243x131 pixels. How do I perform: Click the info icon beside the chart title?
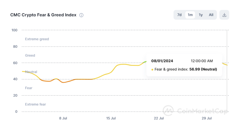click(81, 15)
